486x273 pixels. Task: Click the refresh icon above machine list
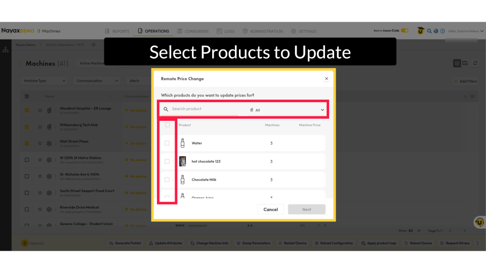[x=475, y=63]
